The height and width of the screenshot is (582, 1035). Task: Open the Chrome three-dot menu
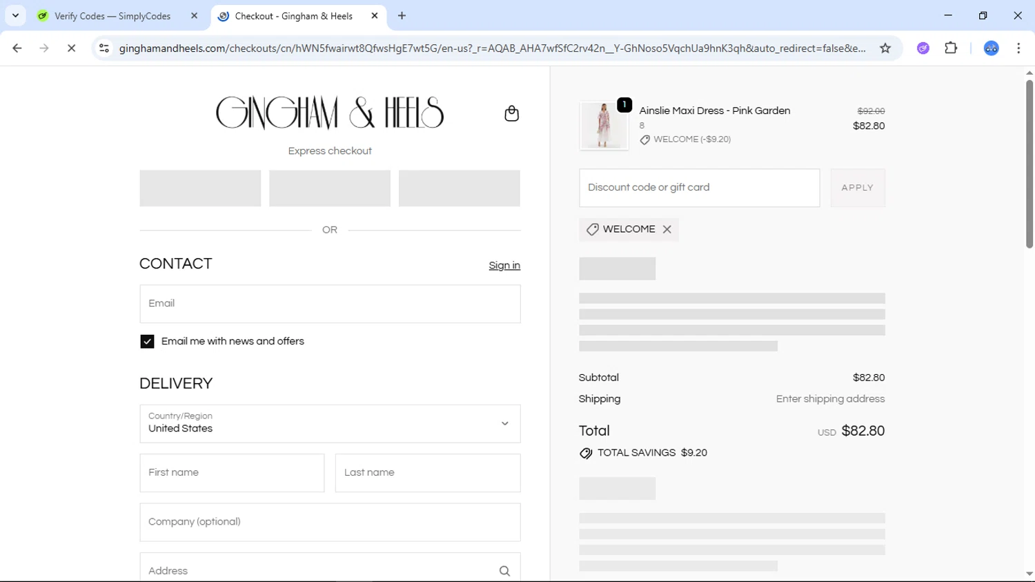click(1018, 48)
